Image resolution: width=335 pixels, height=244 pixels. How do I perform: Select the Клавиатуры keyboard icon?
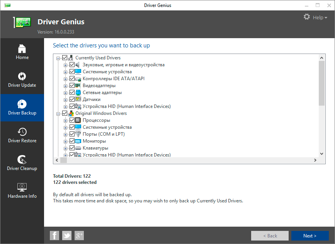coord(78,148)
